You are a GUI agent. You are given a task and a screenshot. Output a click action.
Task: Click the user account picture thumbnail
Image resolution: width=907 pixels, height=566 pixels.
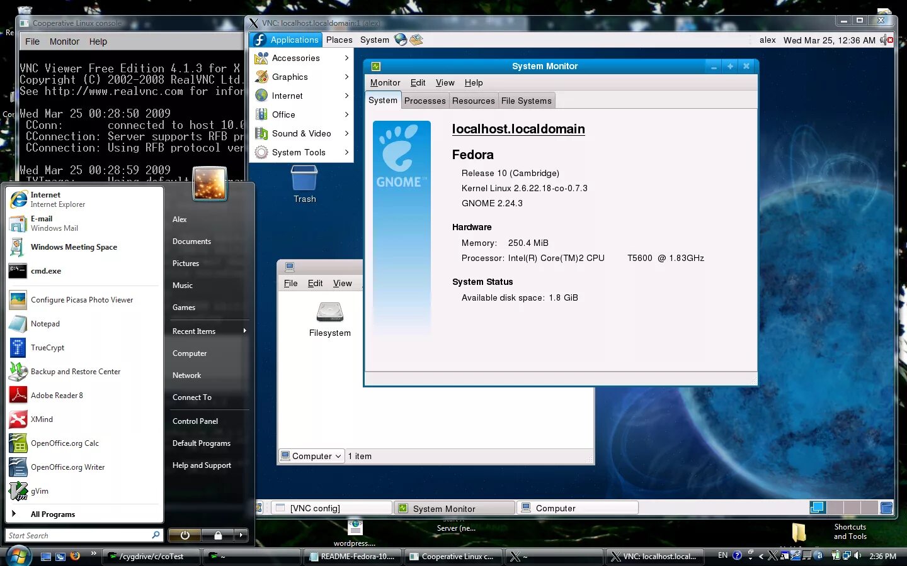(210, 184)
